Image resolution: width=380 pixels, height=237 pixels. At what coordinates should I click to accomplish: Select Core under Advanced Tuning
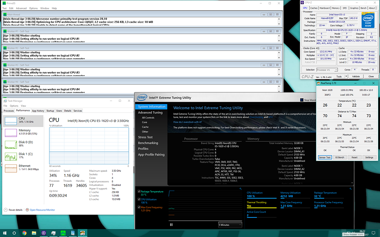(x=144, y=122)
